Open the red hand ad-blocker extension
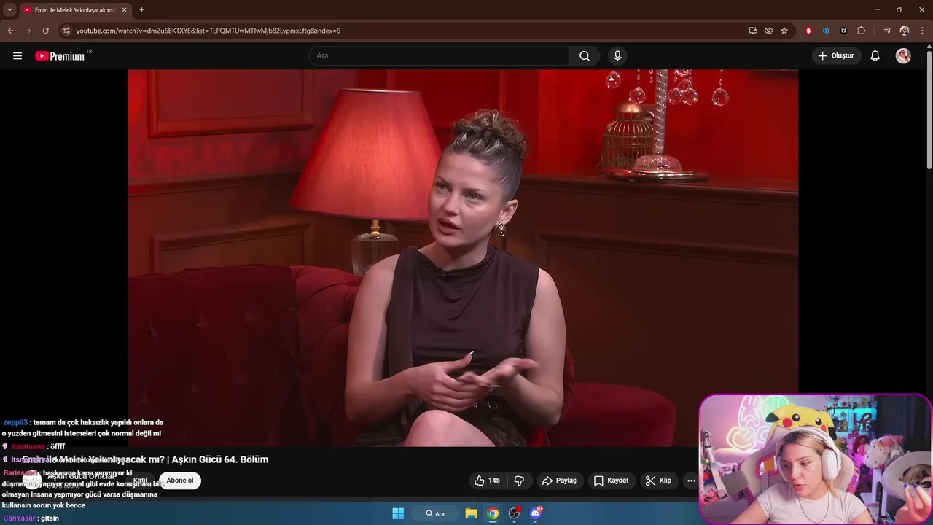Viewport: 933px width, 525px height. coord(808,31)
